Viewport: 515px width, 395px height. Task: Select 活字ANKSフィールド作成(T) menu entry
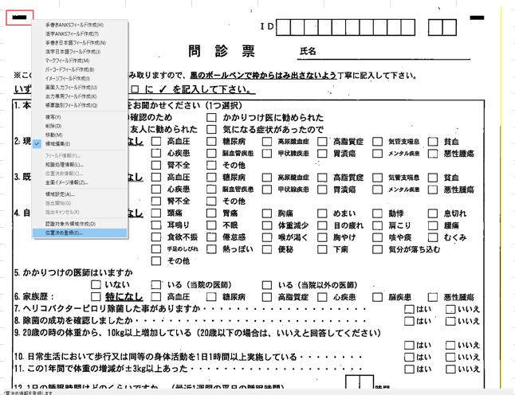coord(72,34)
